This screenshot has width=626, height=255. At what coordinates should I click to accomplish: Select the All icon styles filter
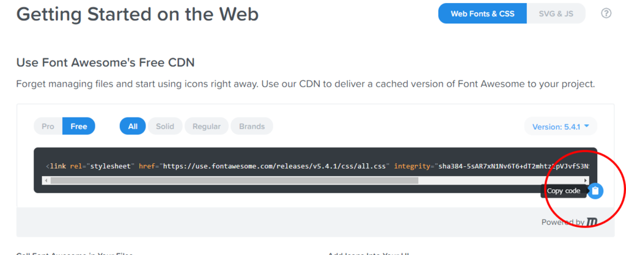pos(133,126)
